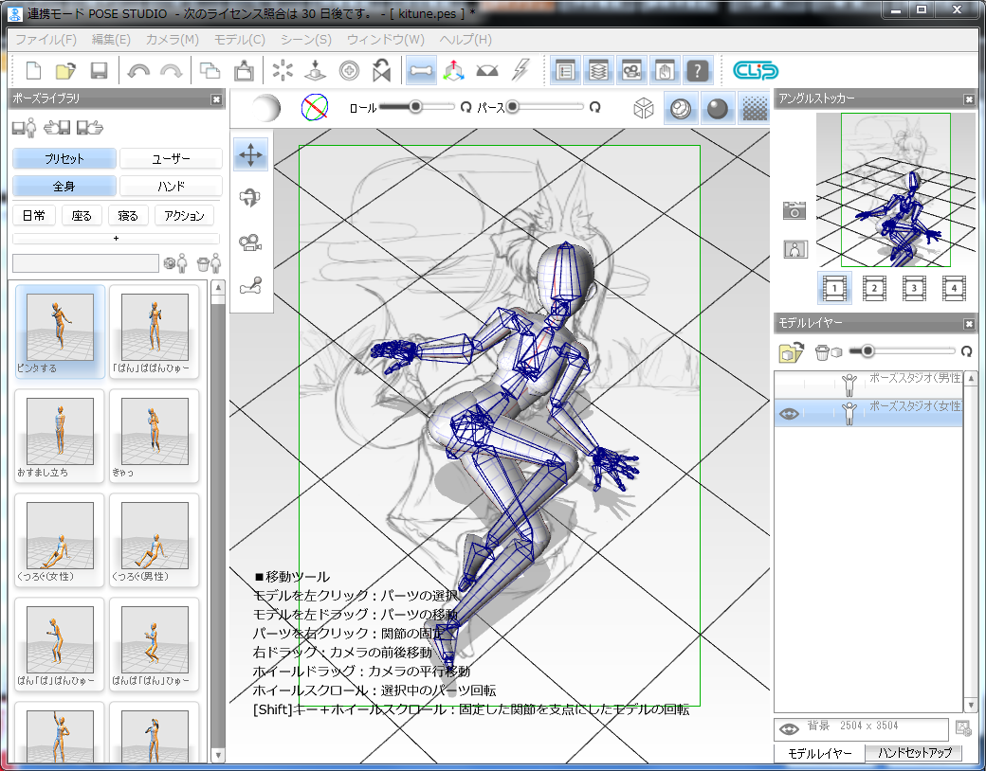Reset the ロール slider with the circular arrow
Viewport: 986px width, 771px height.
click(x=466, y=107)
